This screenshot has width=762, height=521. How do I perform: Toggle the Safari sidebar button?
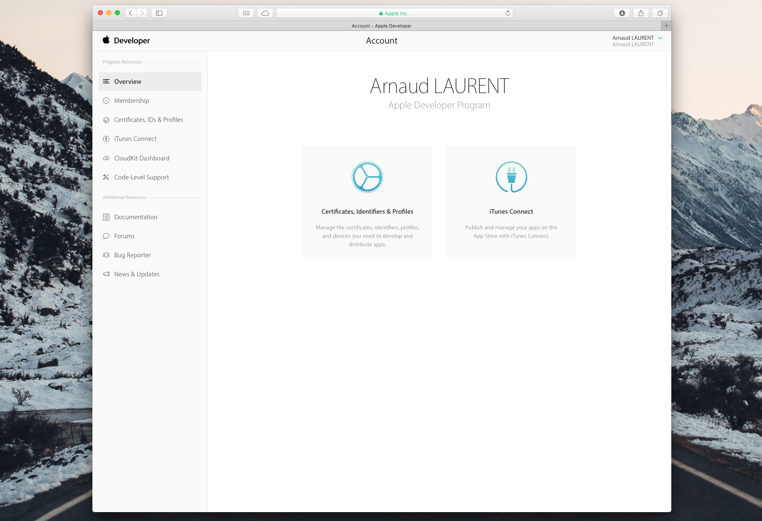[x=159, y=13]
